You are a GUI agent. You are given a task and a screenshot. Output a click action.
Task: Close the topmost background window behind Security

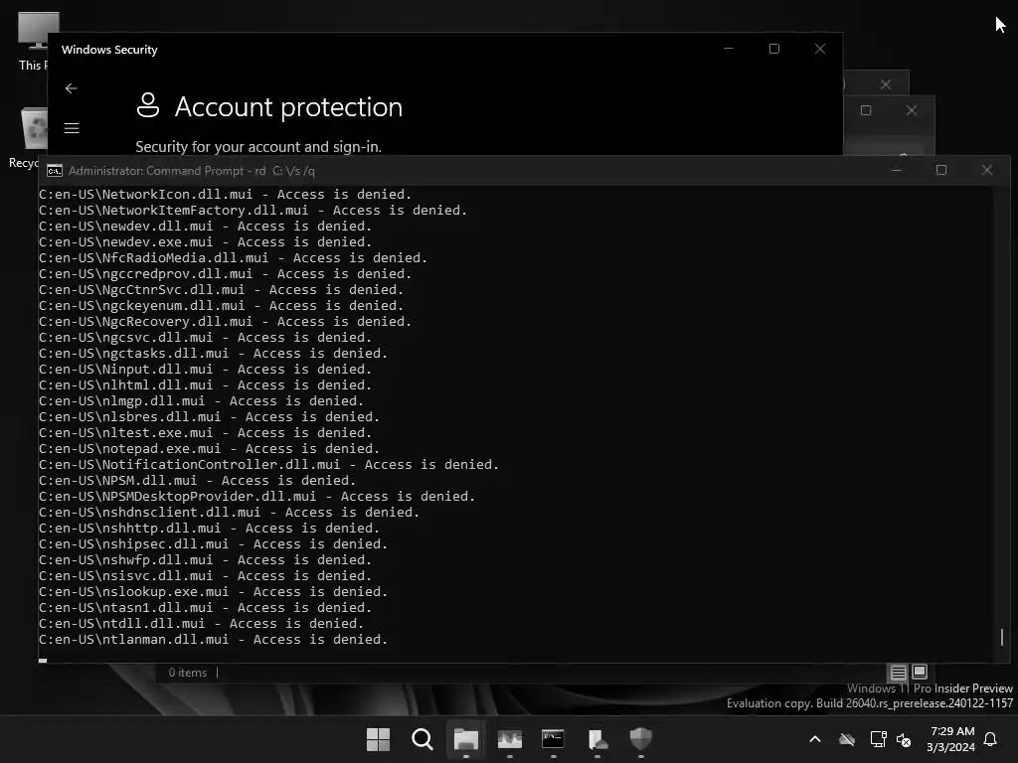tap(886, 84)
